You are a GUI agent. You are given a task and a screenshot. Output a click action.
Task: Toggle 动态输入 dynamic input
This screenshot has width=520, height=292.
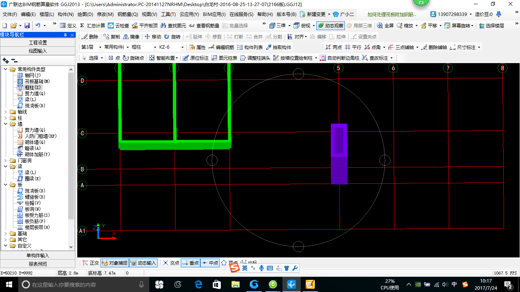143,263
